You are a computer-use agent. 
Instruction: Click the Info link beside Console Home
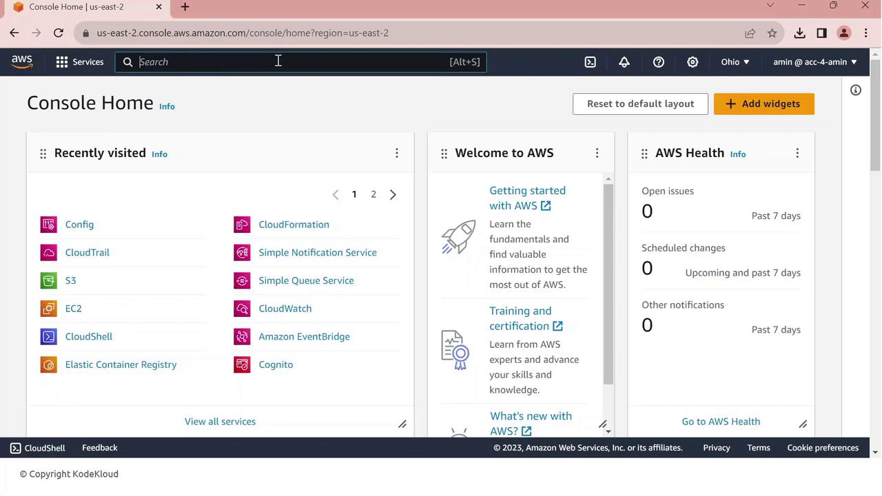(x=167, y=106)
